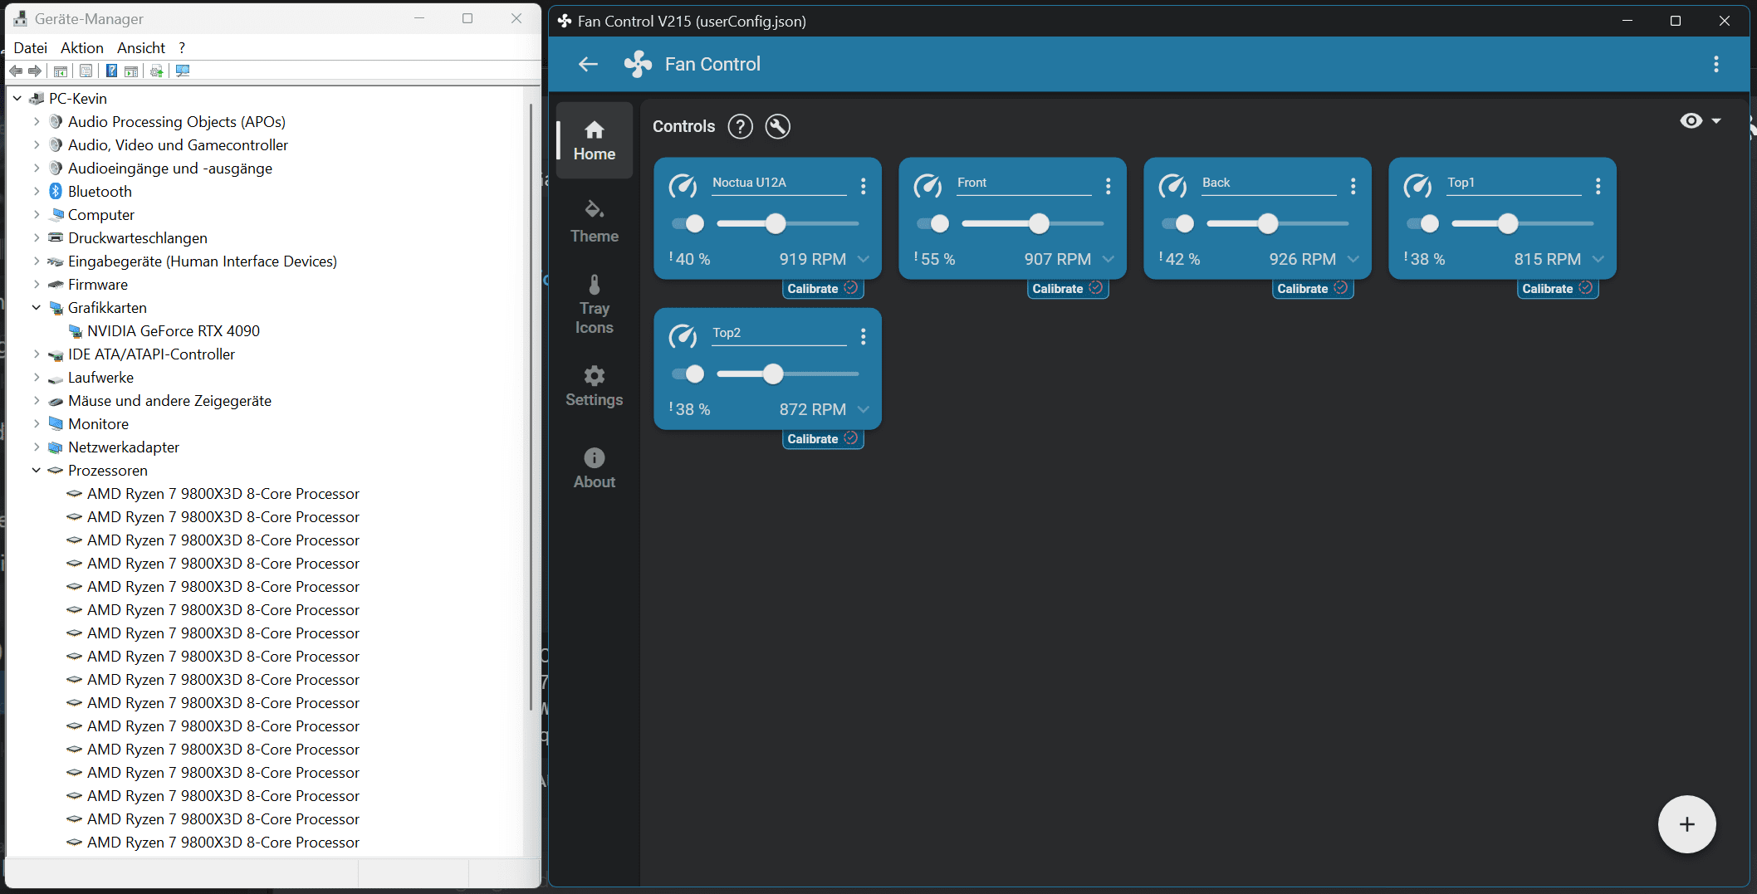Image resolution: width=1757 pixels, height=894 pixels.
Task: Click the gauge icon on Noctua U12A card
Action: (x=683, y=186)
